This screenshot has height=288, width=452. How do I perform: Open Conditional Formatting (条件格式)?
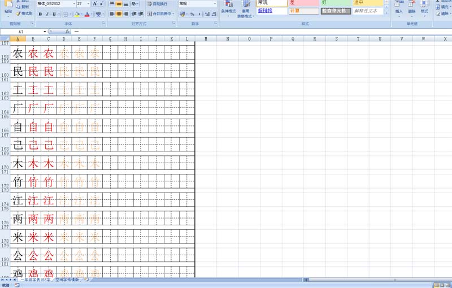228,7
